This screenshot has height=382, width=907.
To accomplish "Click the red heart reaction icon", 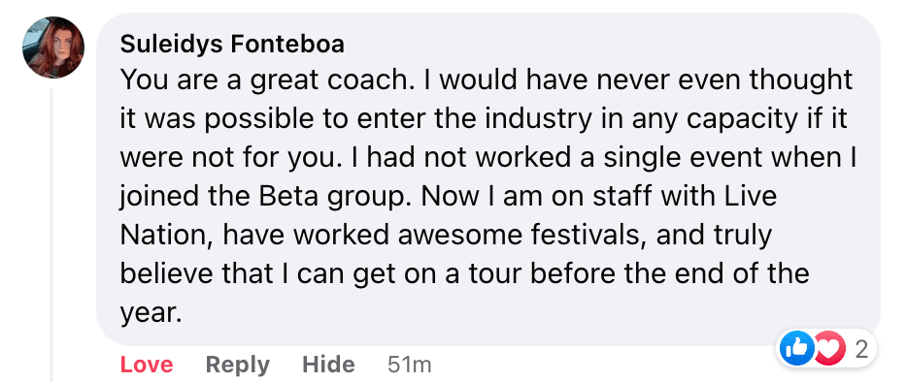I will 829,349.
